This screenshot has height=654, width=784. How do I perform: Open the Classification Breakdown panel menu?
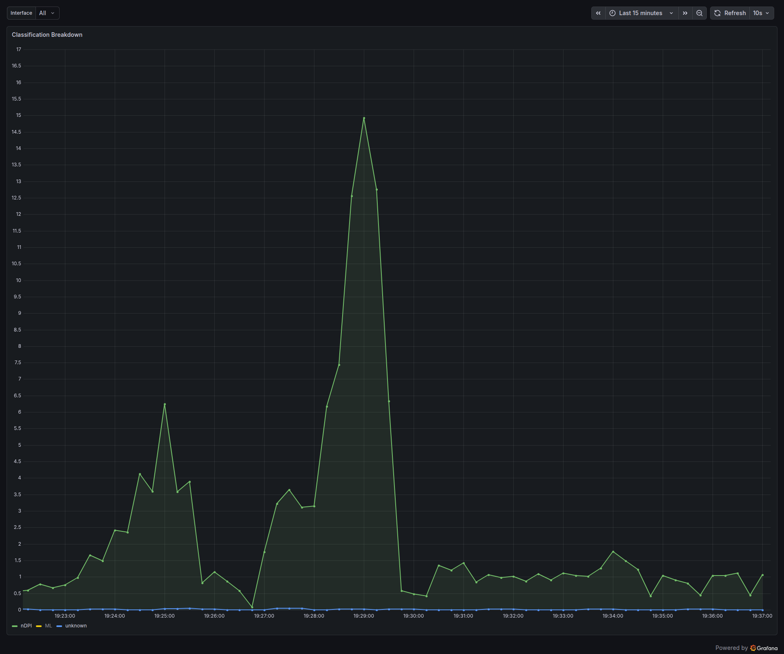[x=47, y=35]
